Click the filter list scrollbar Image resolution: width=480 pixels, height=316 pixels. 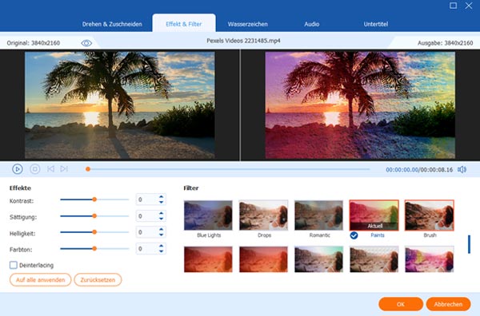[x=469, y=244]
